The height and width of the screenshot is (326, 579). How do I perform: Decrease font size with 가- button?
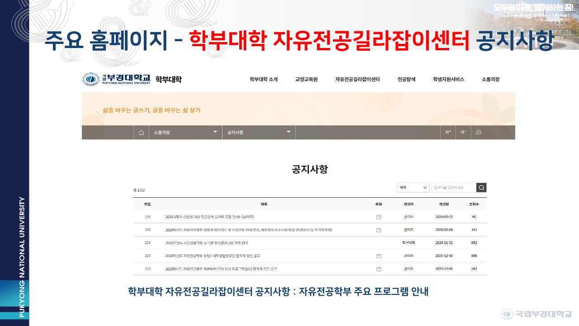coord(463,132)
